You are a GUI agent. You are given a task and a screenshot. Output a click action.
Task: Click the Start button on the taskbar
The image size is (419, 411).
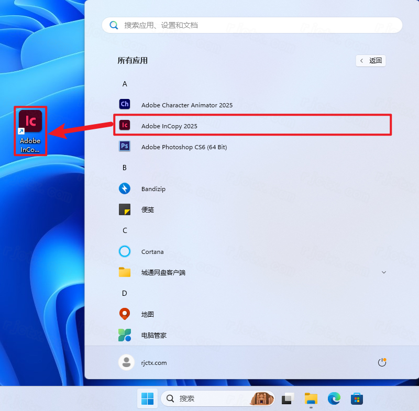tap(147, 398)
